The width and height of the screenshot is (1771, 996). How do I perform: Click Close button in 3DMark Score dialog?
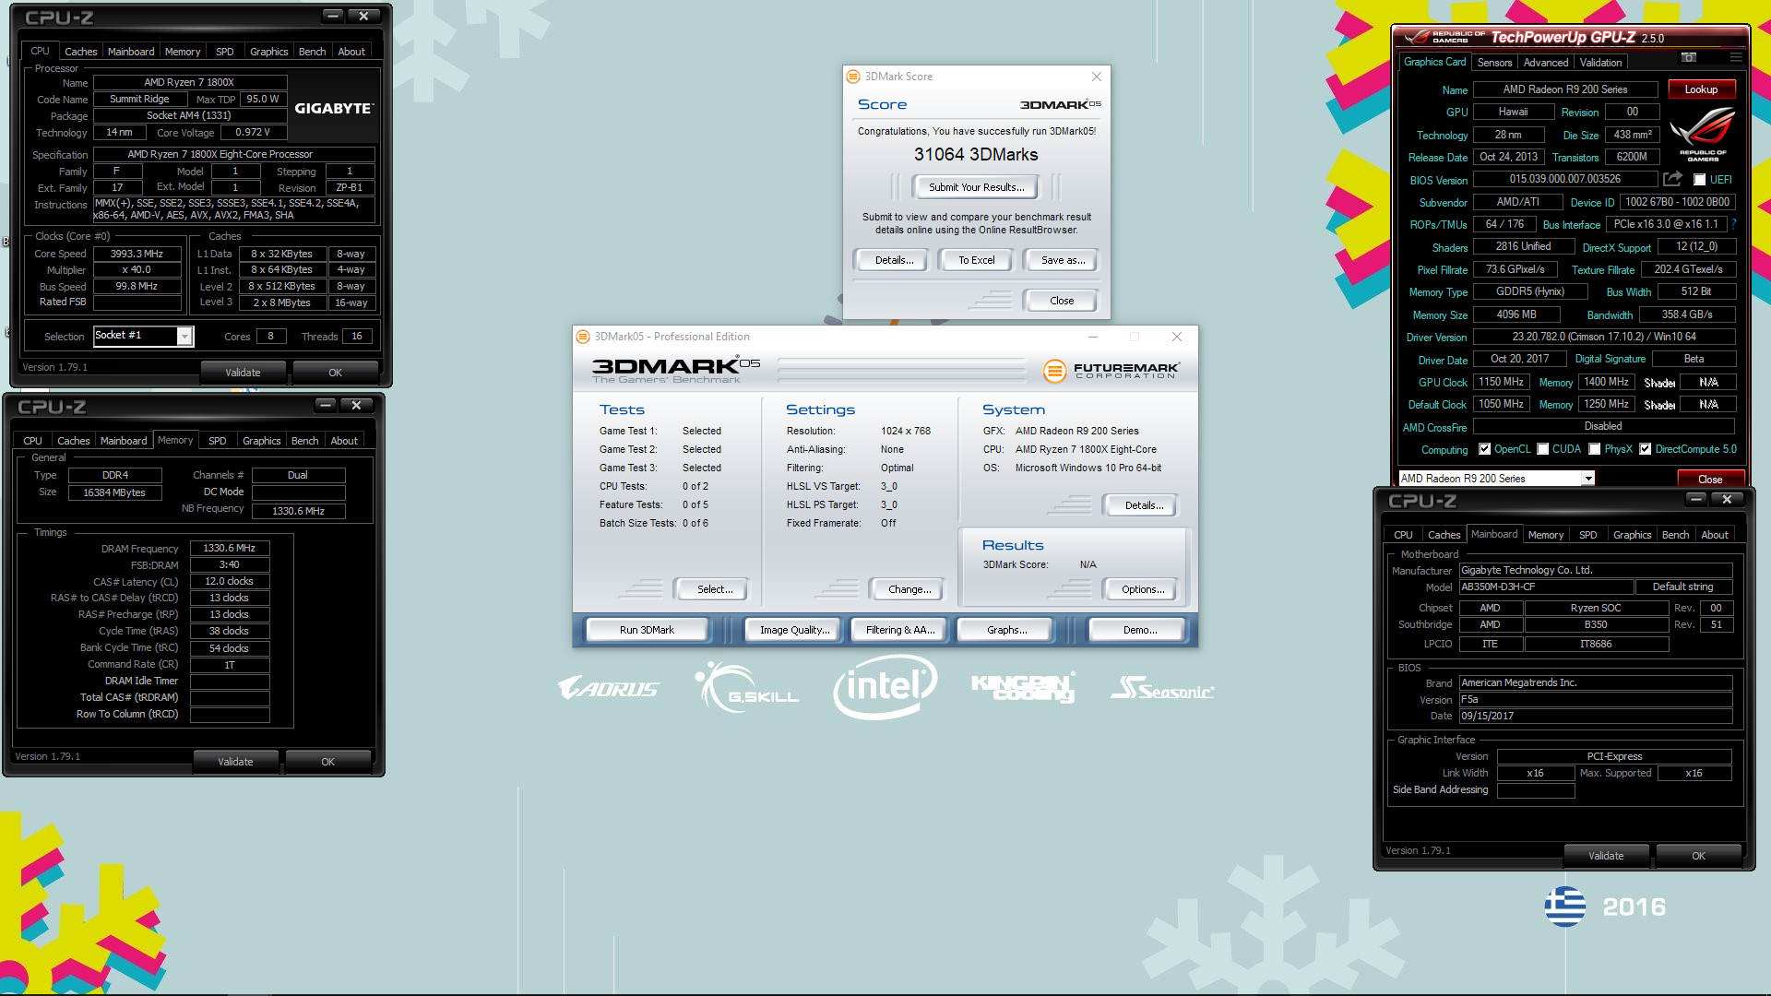(x=1062, y=301)
